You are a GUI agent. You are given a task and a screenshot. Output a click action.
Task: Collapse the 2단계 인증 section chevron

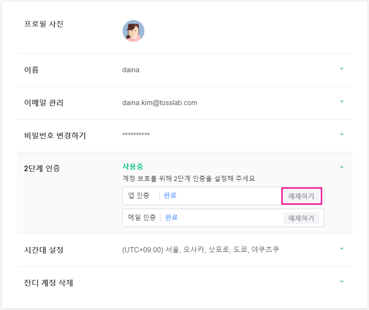coord(342,167)
